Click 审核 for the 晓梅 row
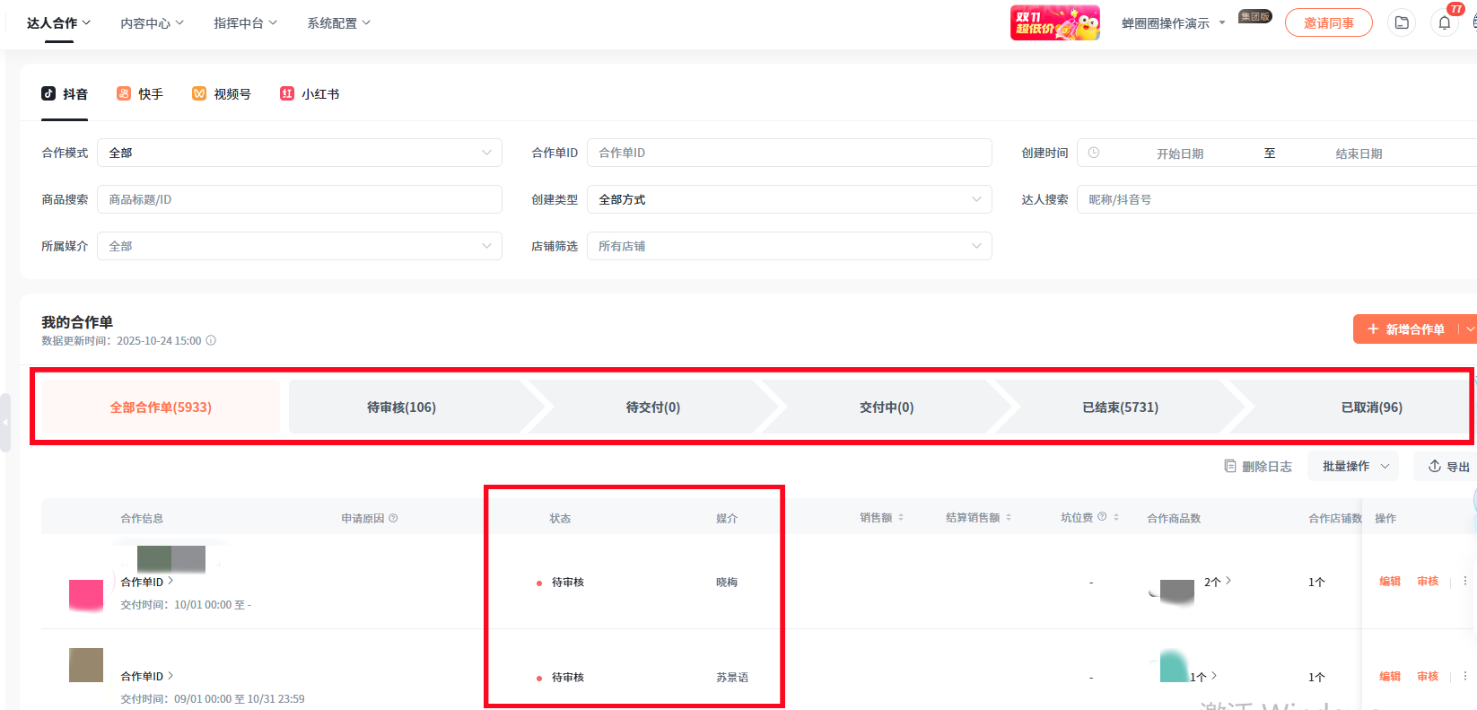 [x=1427, y=582]
